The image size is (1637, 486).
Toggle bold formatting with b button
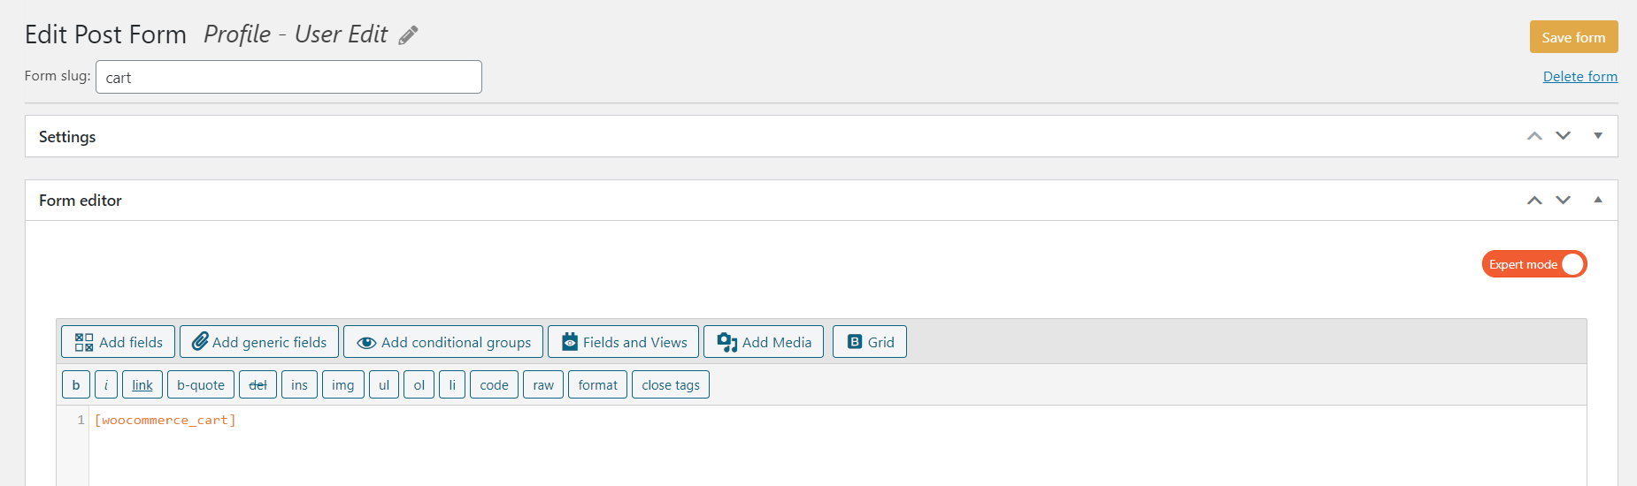76,384
